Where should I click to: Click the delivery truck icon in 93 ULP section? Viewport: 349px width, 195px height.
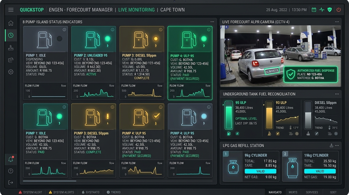pyautogui.click(x=291, y=134)
